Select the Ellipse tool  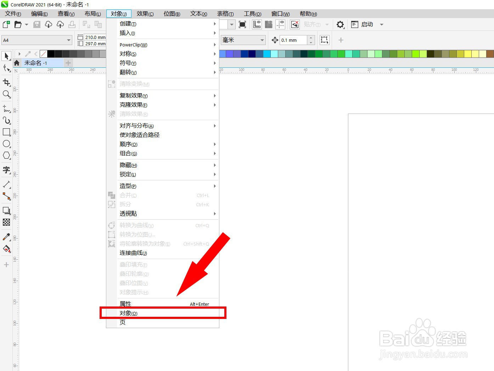point(6,144)
